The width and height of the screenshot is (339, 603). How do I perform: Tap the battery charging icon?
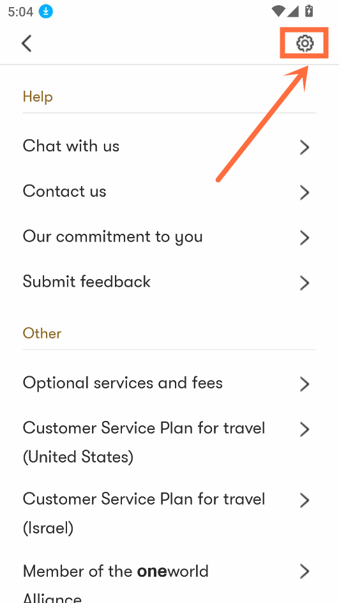tap(308, 11)
